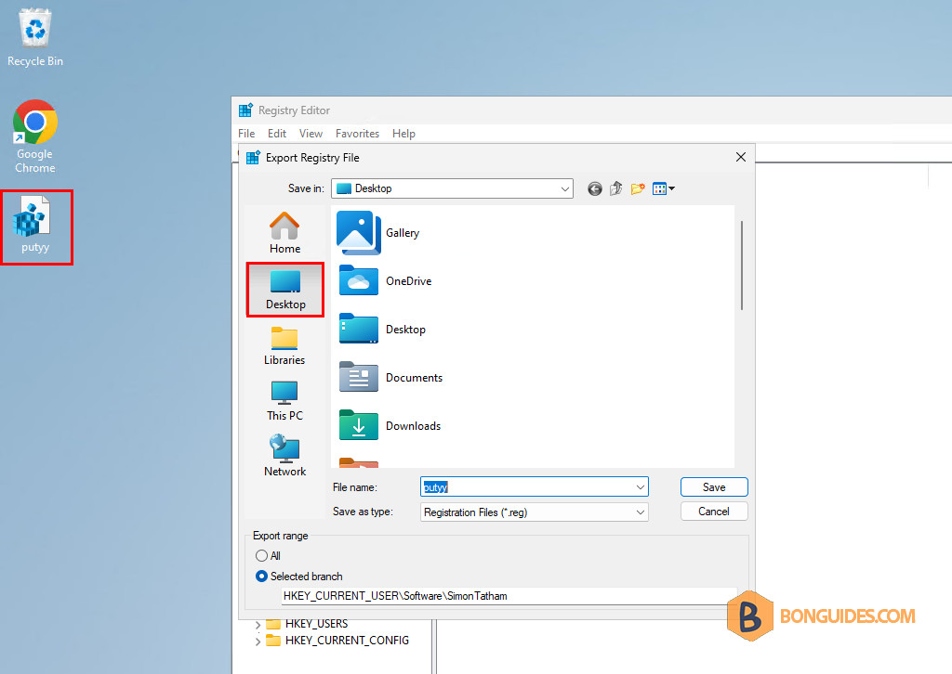Open the Edit menu in Registry Editor
952x674 pixels.
pyautogui.click(x=277, y=134)
